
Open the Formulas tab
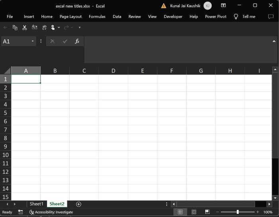pyautogui.click(x=97, y=17)
